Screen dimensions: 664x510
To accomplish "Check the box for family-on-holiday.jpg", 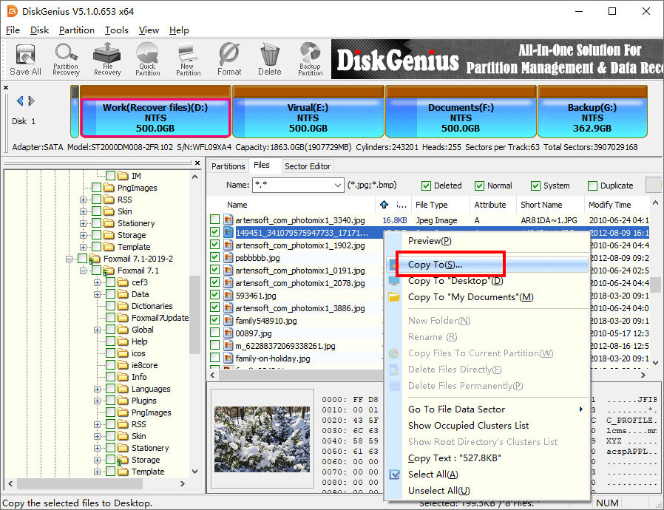I will coord(214,358).
